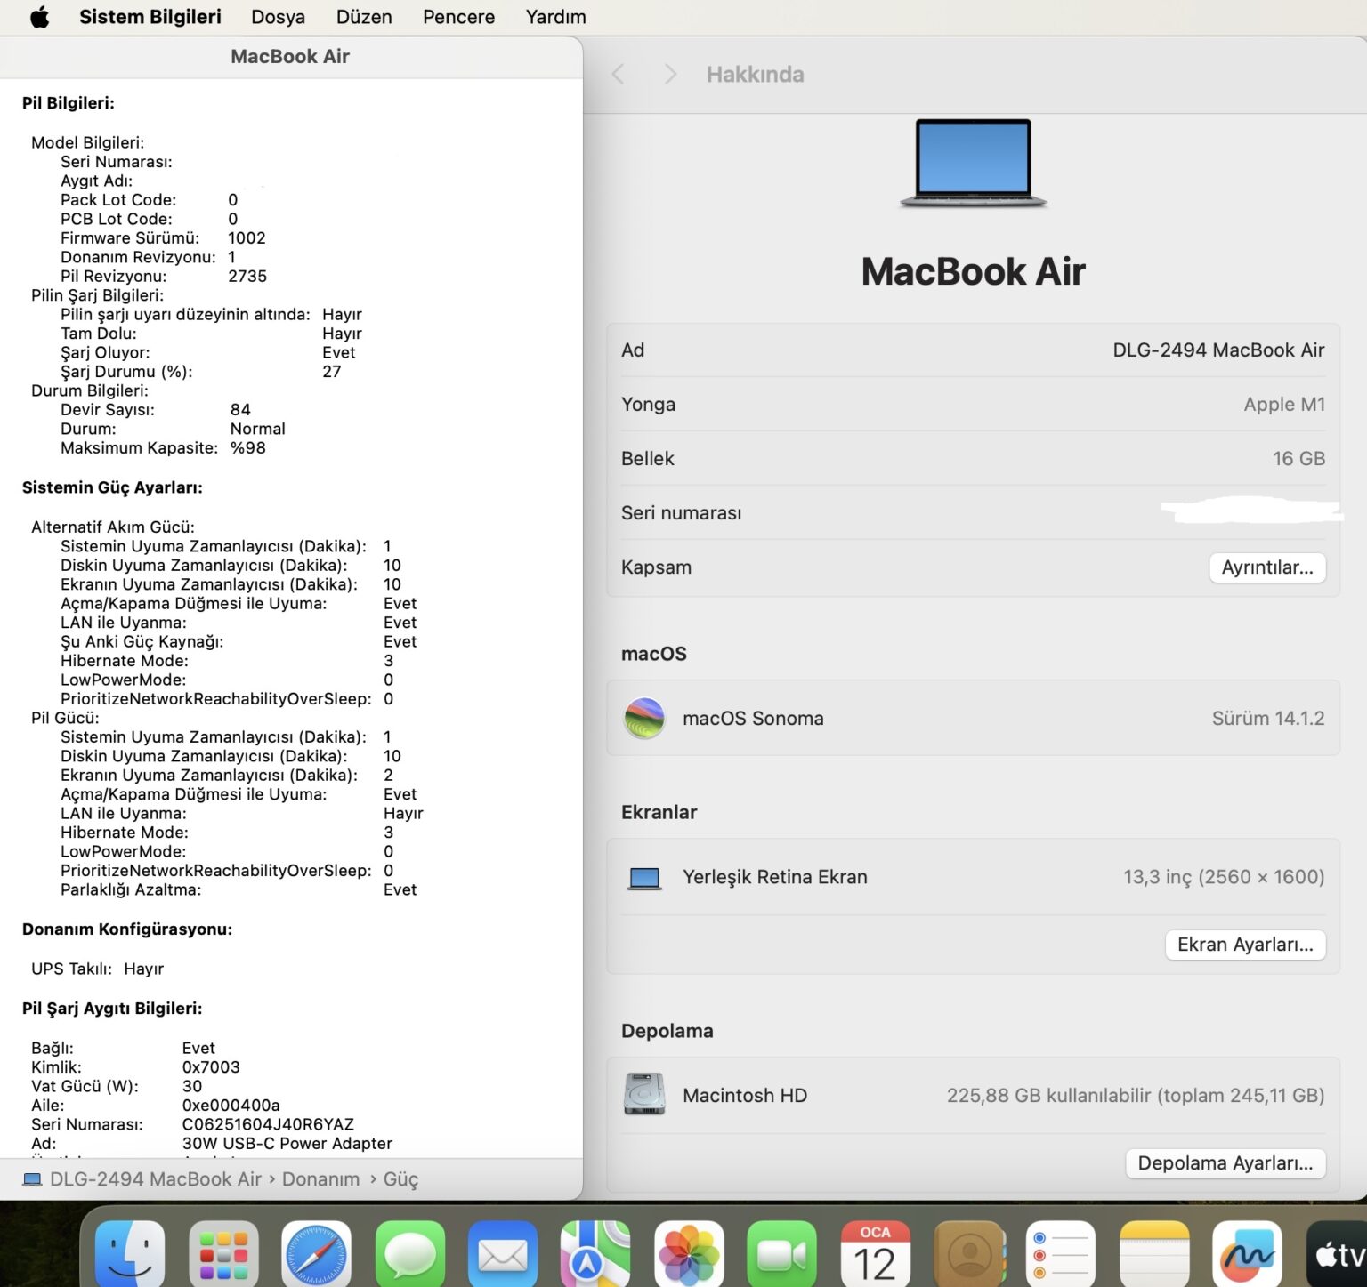Go forward in the Hakkında window
Viewport: 1367px width, 1287px height.
(671, 75)
